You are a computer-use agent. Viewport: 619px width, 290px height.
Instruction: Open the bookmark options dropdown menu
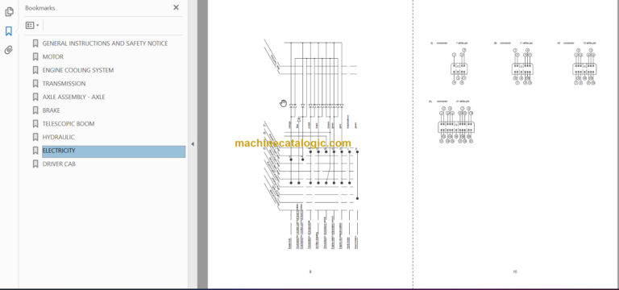(x=32, y=25)
